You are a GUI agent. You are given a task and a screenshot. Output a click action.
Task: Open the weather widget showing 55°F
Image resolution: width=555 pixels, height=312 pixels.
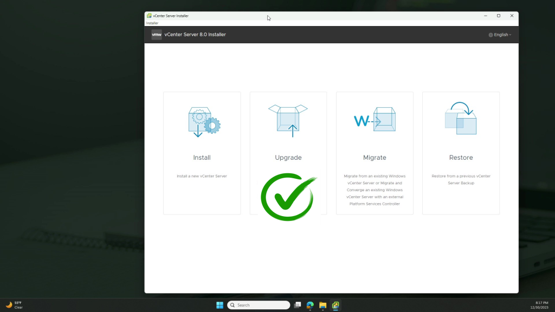pyautogui.click(x=14, y=305)
